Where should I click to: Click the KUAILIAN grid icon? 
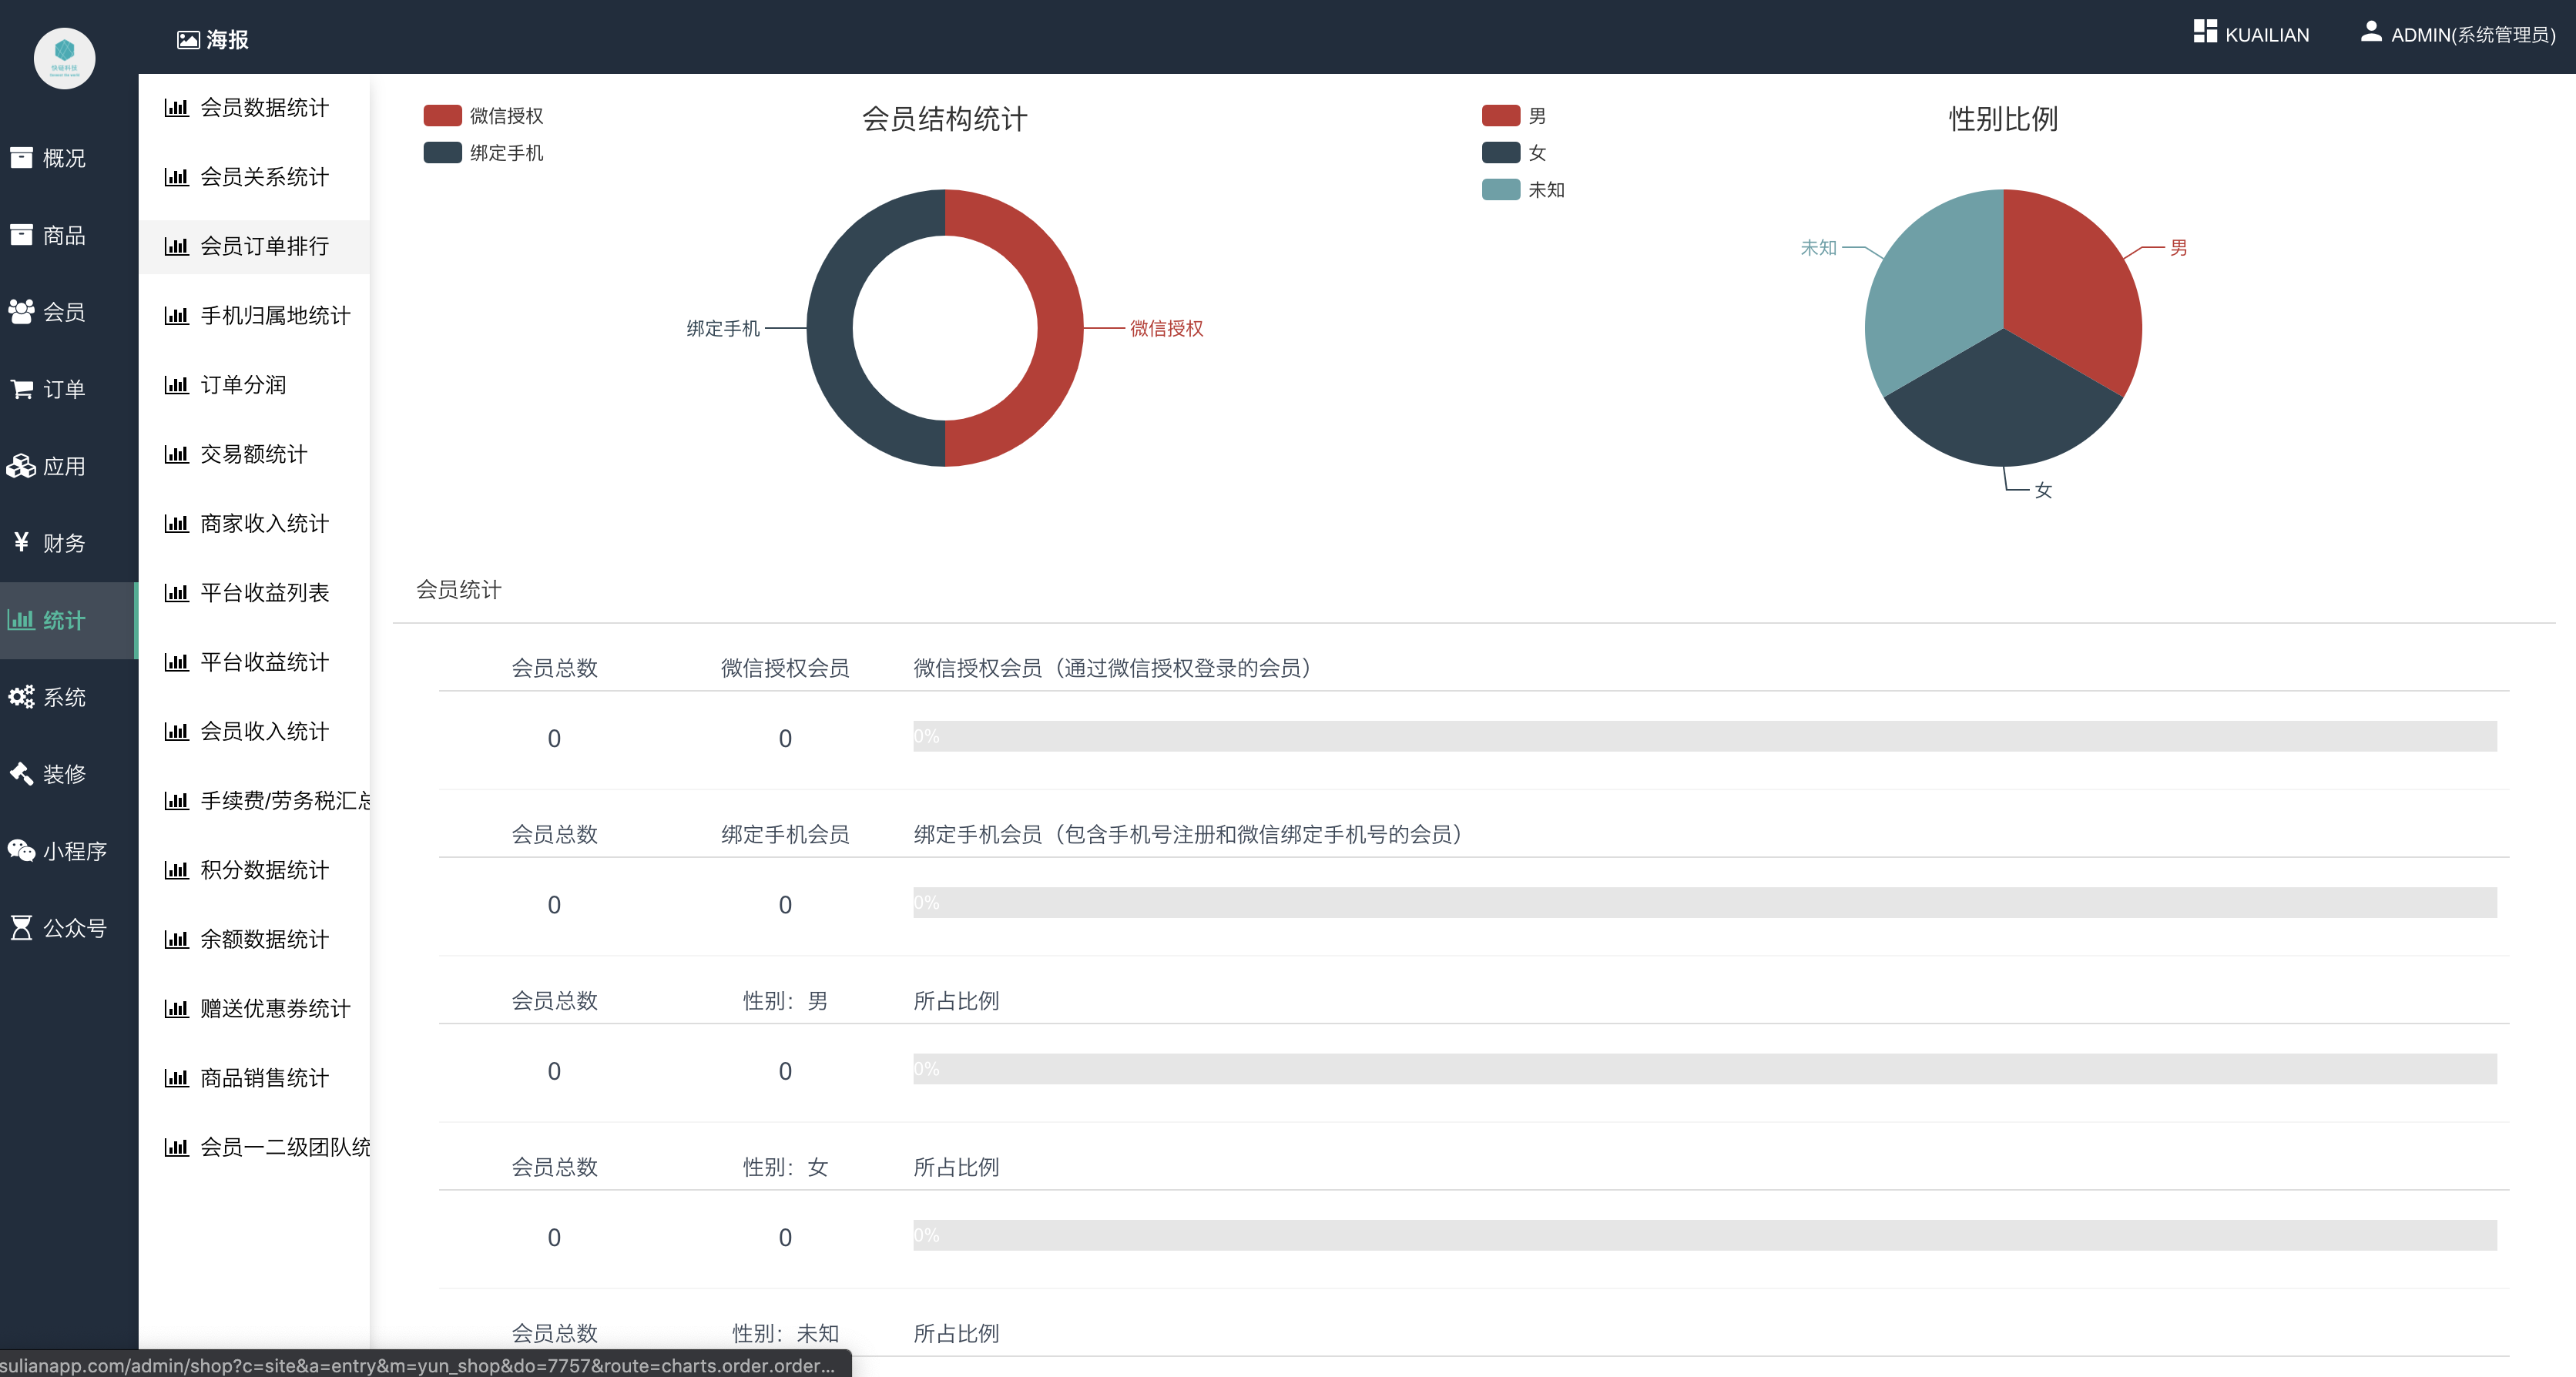[2205, 31]
